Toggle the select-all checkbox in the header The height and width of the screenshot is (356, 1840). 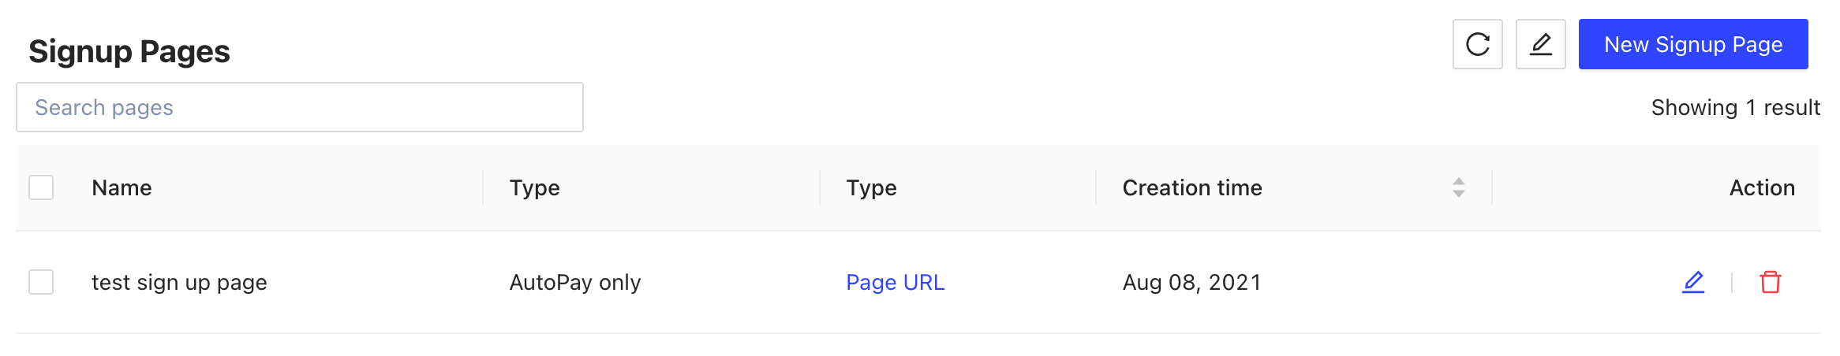point(41,187)
